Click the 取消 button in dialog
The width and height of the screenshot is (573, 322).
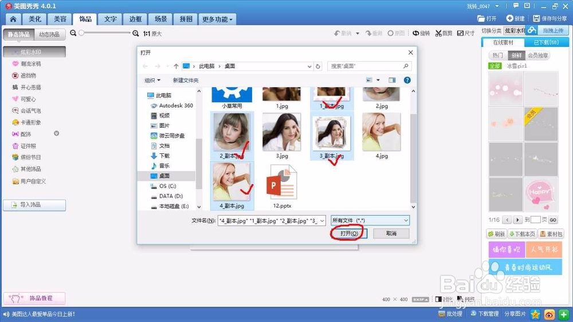pos(391,233)
